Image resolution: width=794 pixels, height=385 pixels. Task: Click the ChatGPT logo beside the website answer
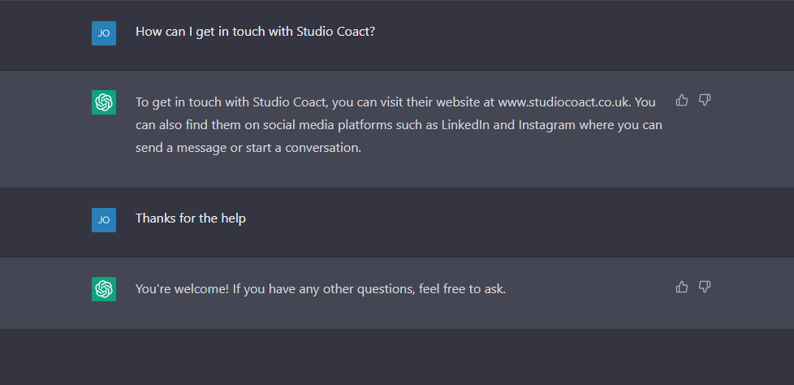pyautogui.click(x=104, y=102)
